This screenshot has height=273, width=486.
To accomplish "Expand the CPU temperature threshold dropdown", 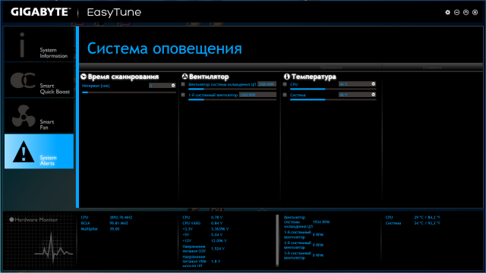I will point(373,84).
